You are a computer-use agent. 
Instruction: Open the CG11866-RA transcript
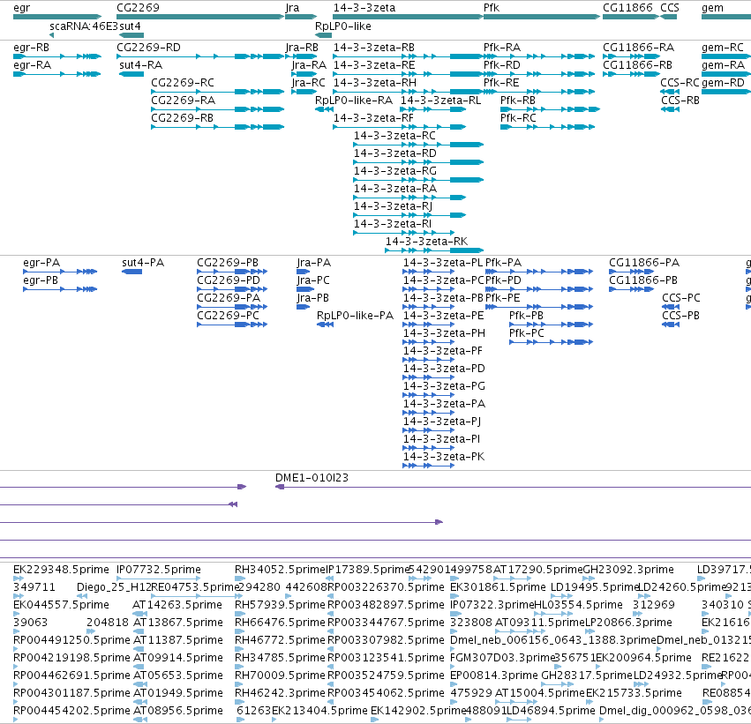point(631,56)
